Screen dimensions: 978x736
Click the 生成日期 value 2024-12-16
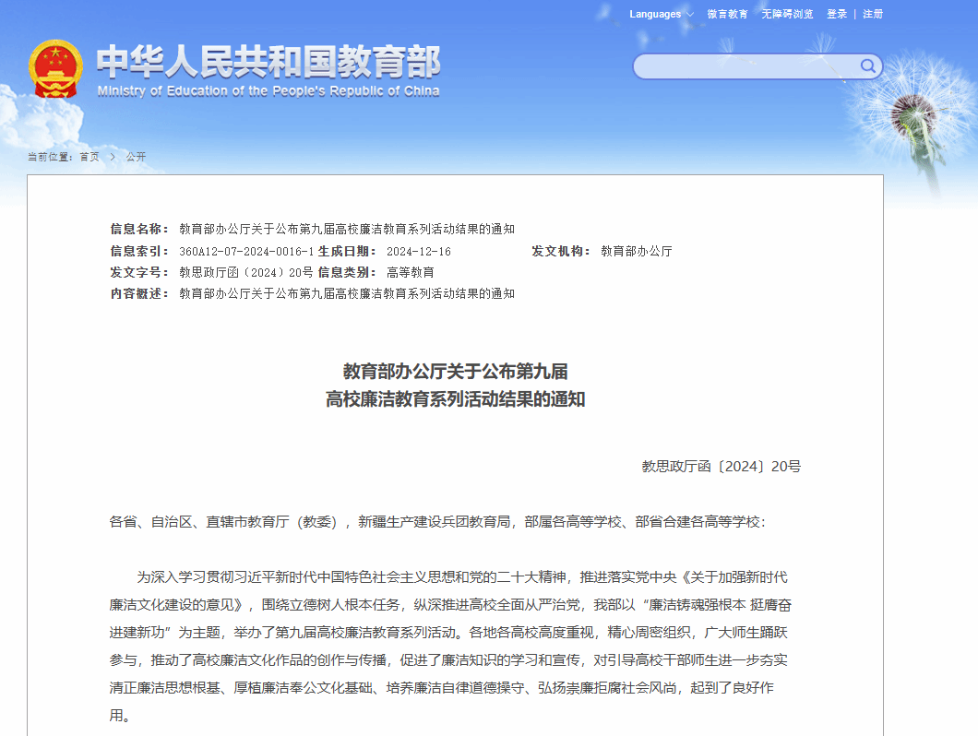(x=418, y=251)
